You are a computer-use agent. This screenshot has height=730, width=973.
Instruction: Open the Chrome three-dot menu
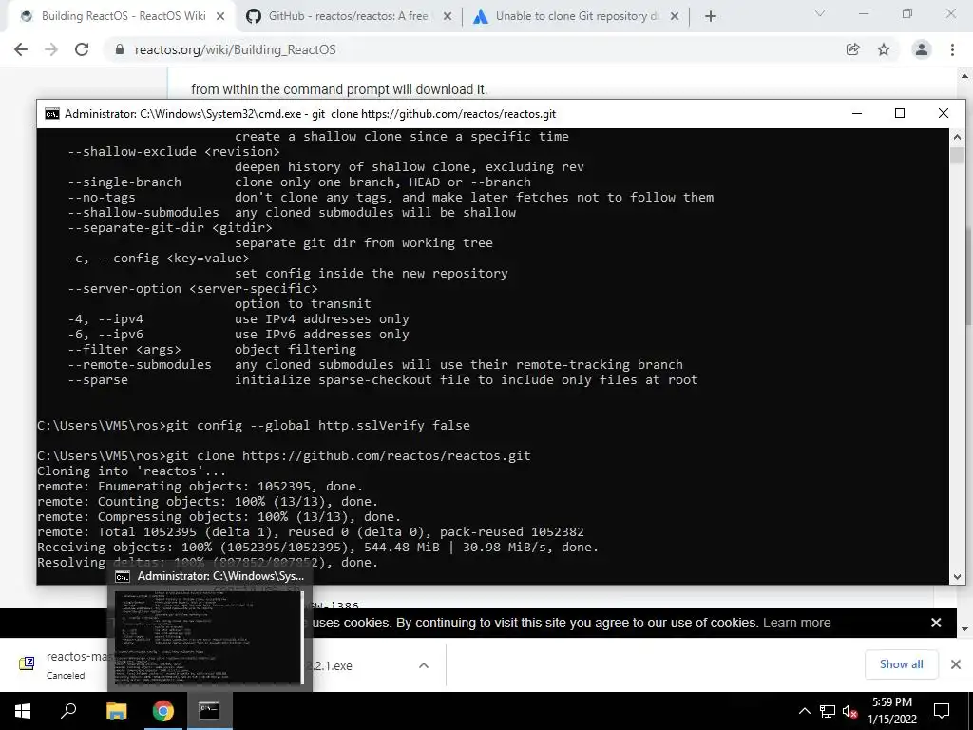click(952, 49)
